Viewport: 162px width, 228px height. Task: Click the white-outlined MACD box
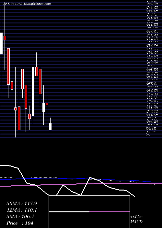[89, 212]
